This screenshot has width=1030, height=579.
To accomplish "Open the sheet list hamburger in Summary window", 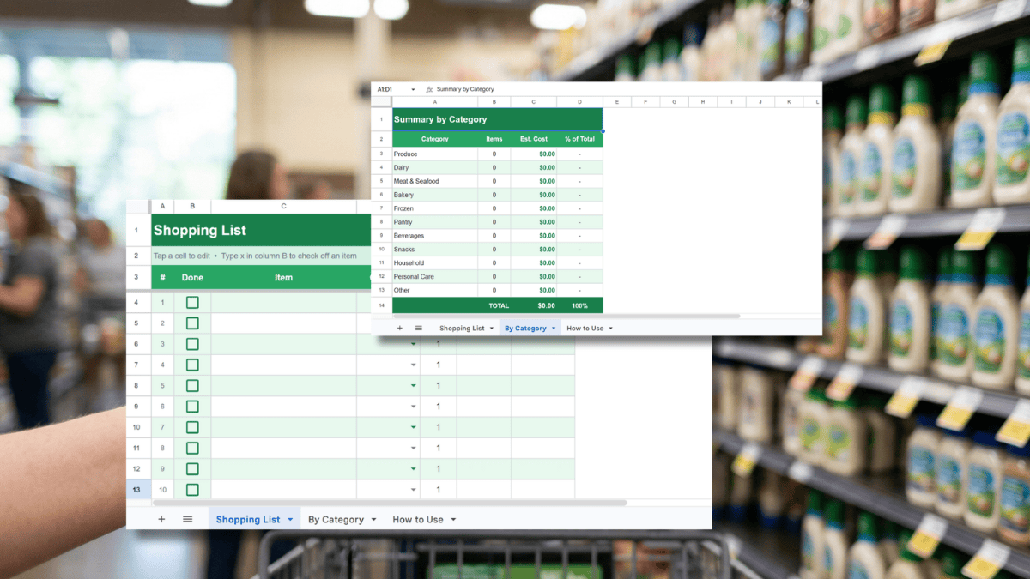I will (x=419, y=328).
